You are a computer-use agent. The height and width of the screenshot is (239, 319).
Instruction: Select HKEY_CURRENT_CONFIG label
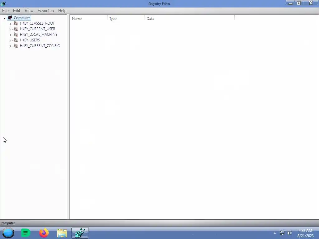point(40,45)
